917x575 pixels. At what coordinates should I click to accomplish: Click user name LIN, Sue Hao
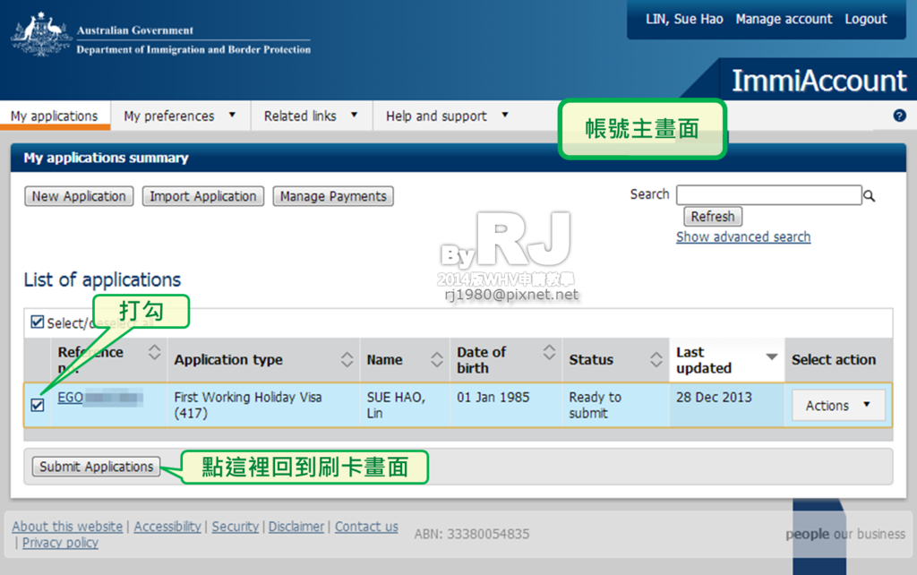pyautogui.click(x=684, y=20)
